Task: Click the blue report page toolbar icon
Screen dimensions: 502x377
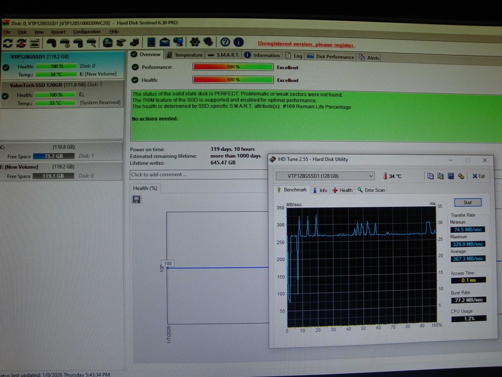Action: pyautogui.click(x=151, y=42)
